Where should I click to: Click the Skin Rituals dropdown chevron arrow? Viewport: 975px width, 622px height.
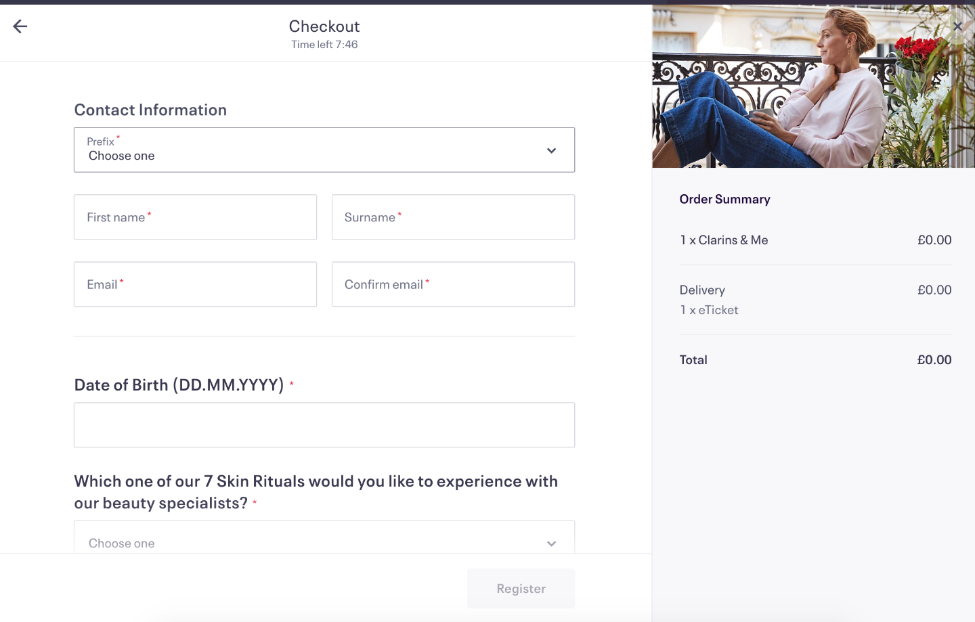coord(552,543)
